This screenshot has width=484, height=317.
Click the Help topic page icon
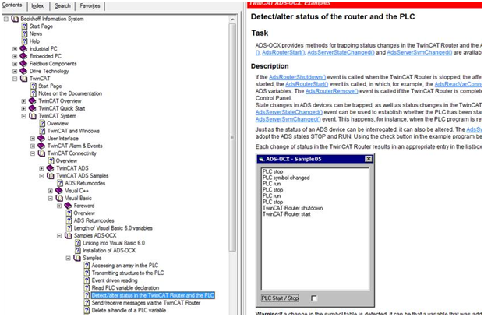[x=24, y=41]
